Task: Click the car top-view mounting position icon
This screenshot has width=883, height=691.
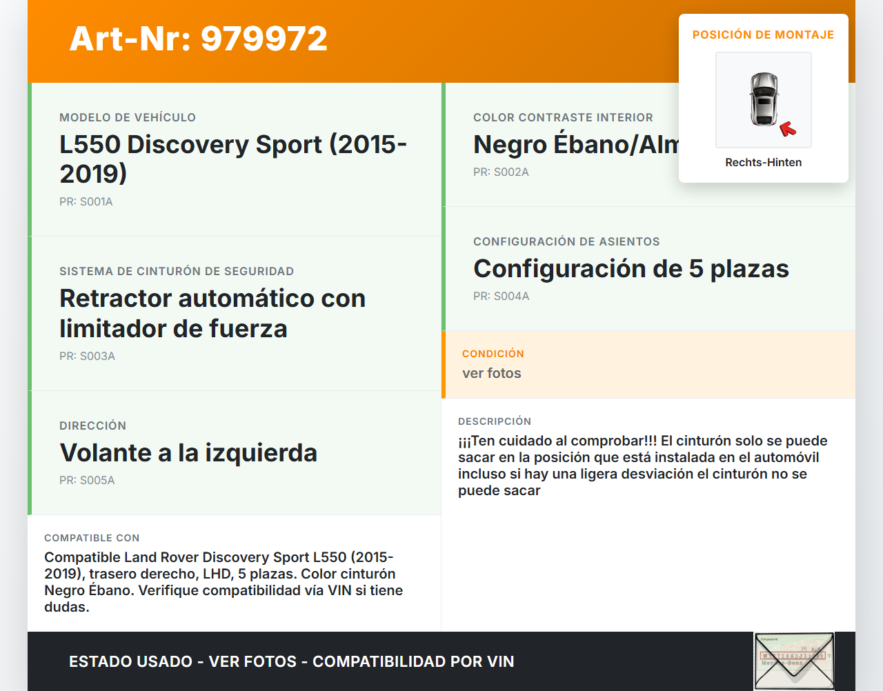Action: (x=763, y=99)
